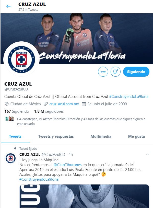Expand the pinned tweet chevron menu
Screen dimensions: 153x208
(x=147, y=155)
